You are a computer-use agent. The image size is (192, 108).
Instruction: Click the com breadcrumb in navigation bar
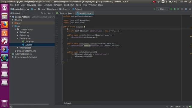(x=41, y=9)
